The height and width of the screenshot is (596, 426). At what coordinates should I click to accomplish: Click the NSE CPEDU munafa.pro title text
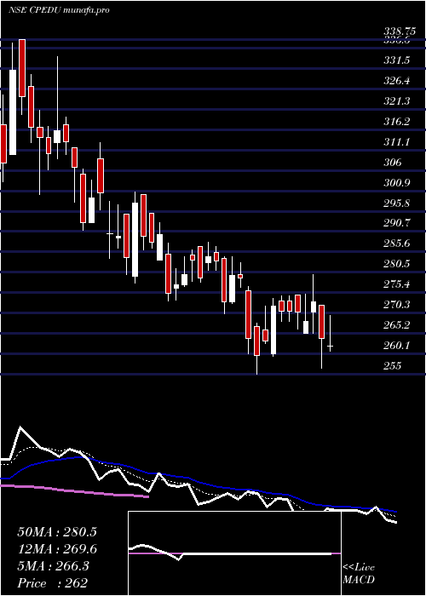coord(59,10)
